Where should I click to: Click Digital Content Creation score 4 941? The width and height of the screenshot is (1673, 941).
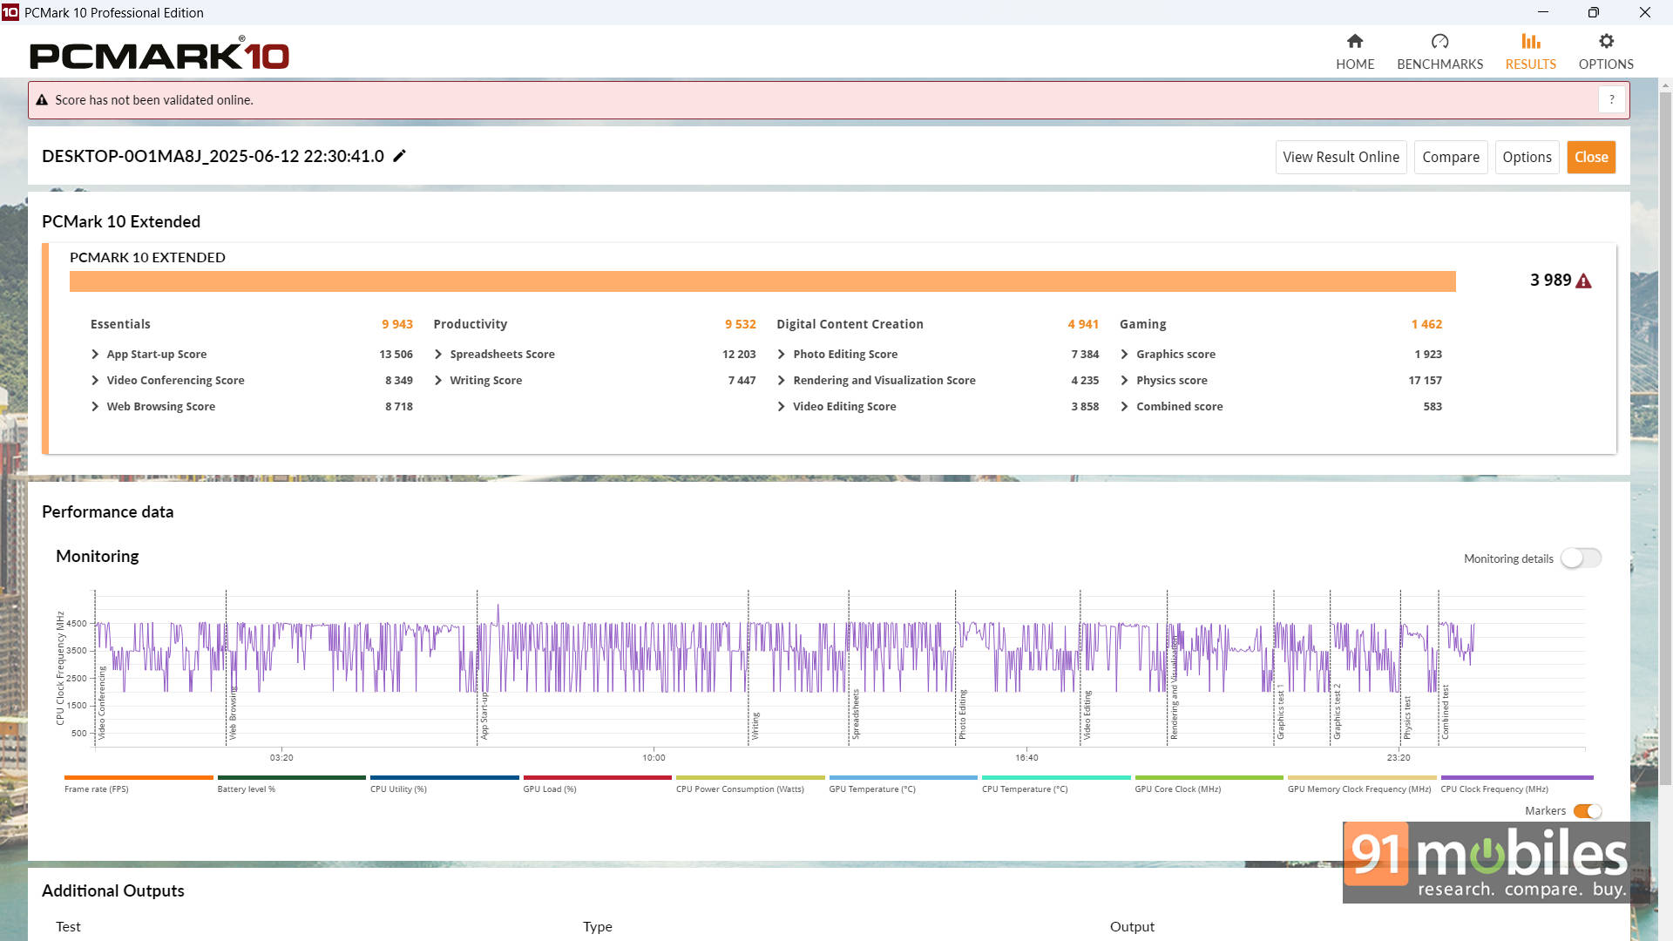pyautogui.click(x=1083, y=324)
